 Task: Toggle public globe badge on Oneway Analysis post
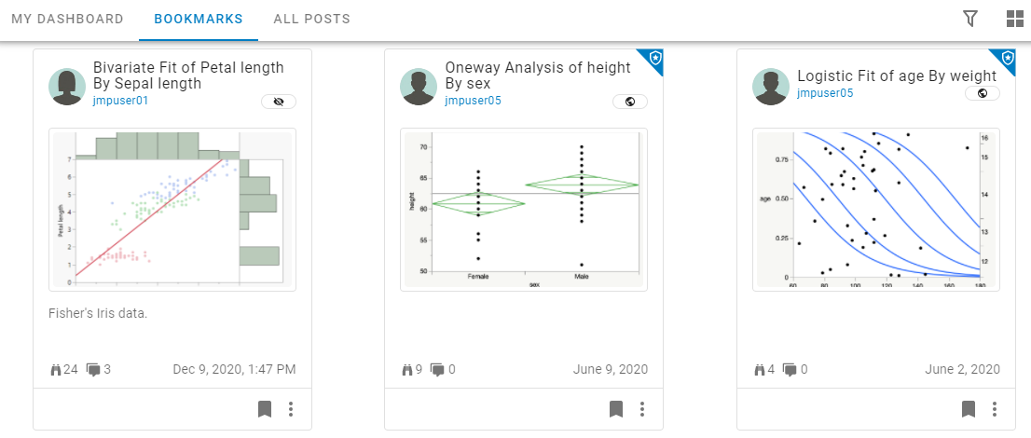click(630, 101)
